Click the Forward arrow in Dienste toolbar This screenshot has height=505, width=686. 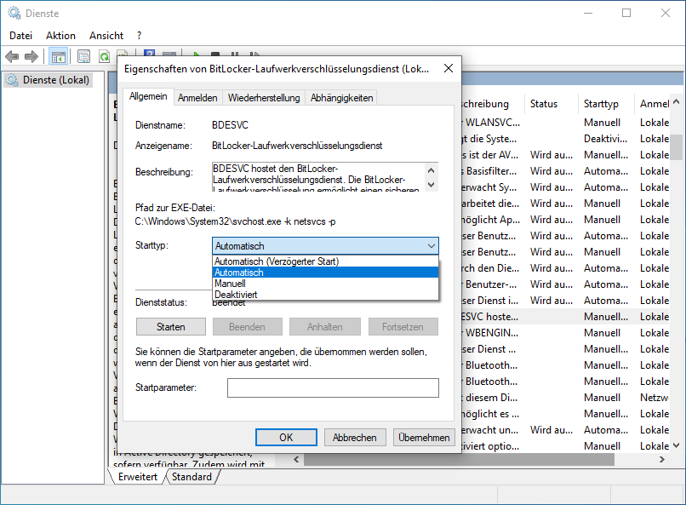[x=31, y=56]
